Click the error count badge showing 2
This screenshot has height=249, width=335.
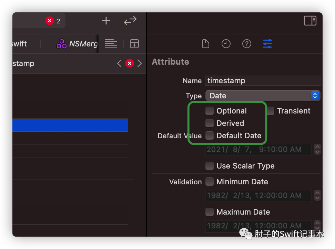click(x=53, y=21)
